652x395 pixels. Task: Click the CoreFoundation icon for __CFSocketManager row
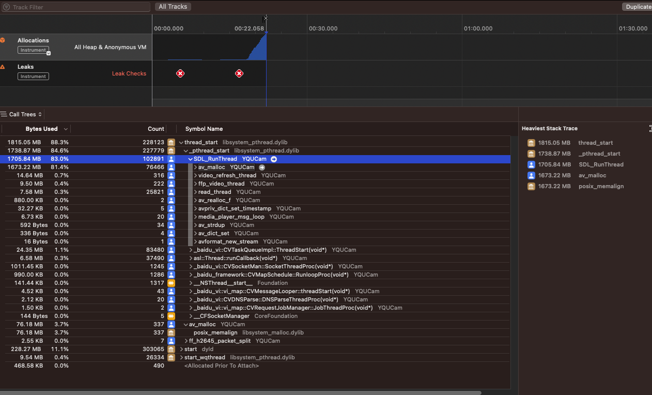pos(171,316)
